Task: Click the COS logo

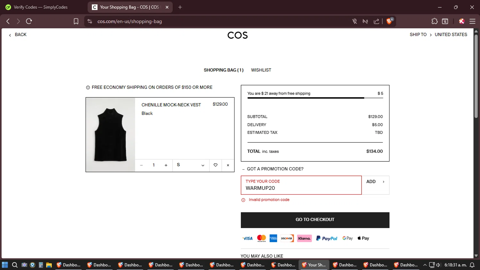Action: tap(237, 35)
